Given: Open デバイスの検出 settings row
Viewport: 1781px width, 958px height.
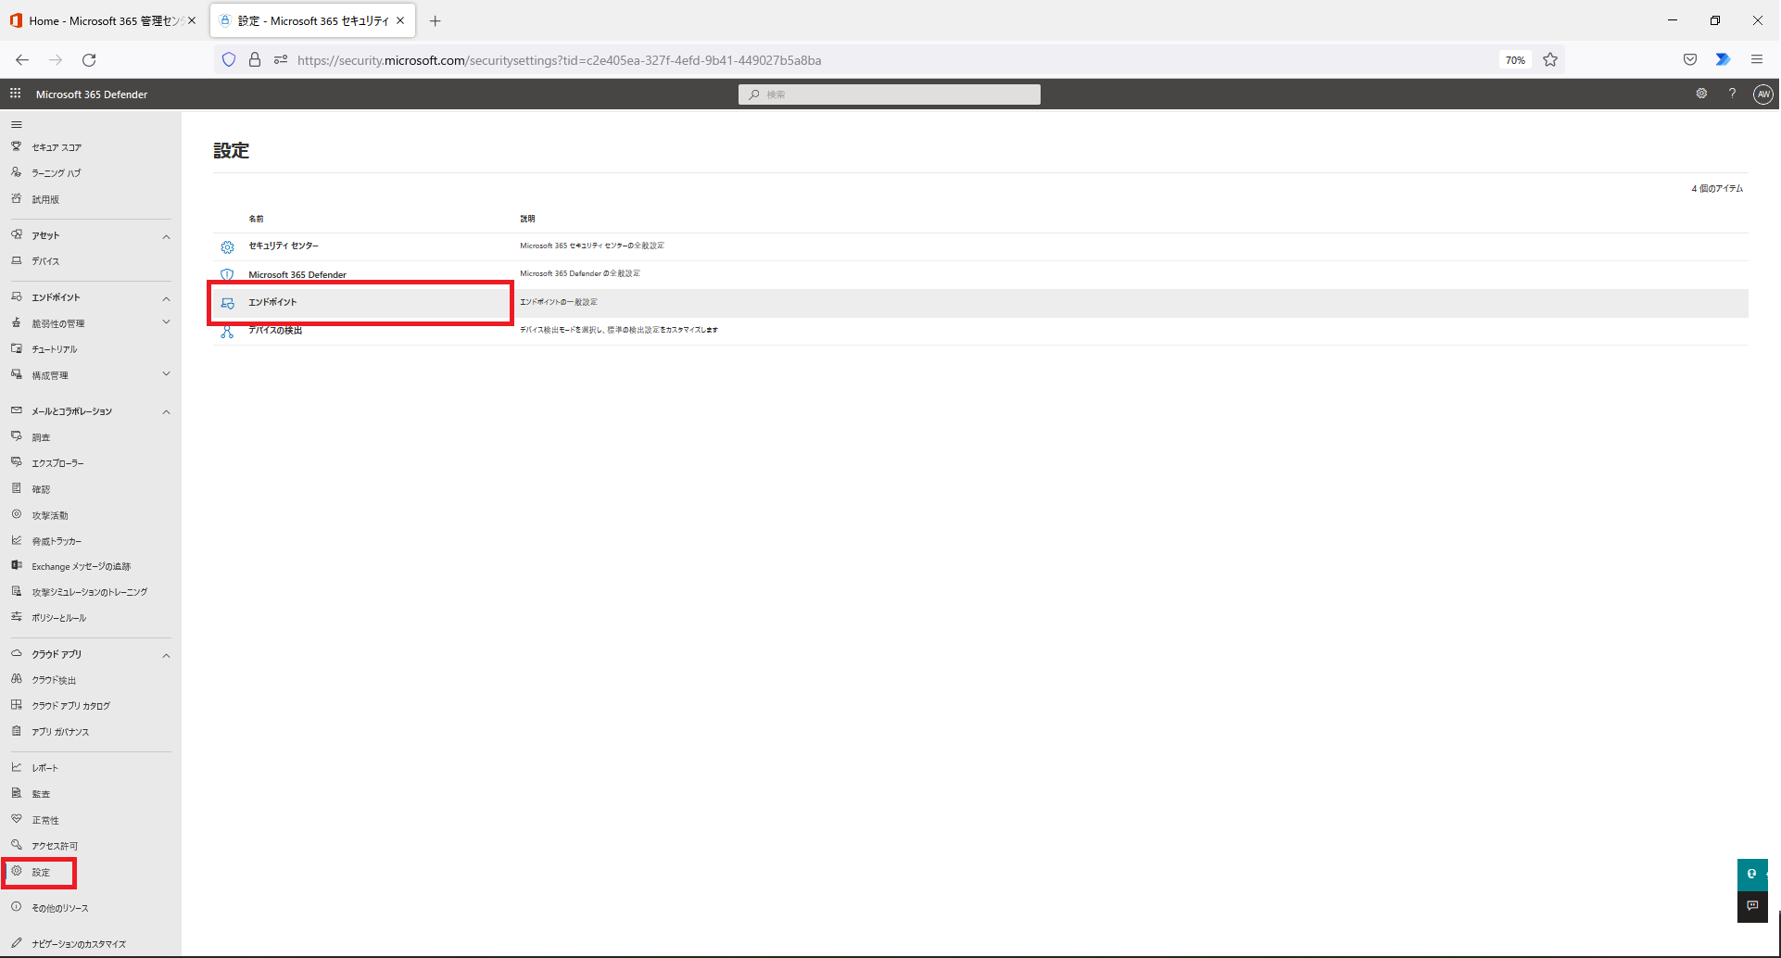Looking at the screenshot, I should tap(980, 331).
